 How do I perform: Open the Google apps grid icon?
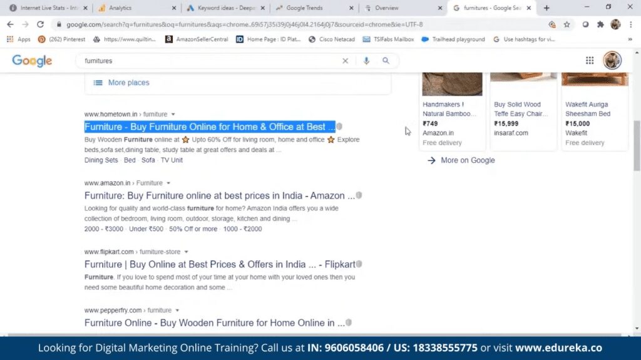point(590,61)
